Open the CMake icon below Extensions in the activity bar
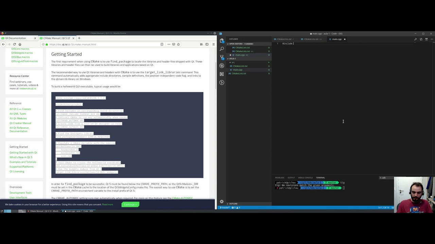Screen dimensions: 435x244 coord(222,82)
